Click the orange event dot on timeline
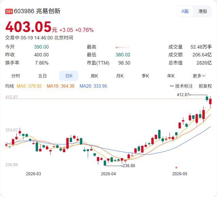 click(x=176, y=167)
